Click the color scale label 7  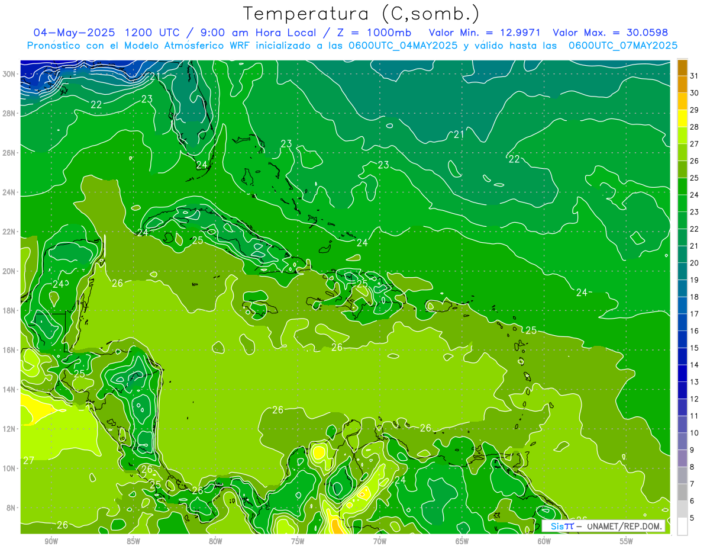coord(692,484)
